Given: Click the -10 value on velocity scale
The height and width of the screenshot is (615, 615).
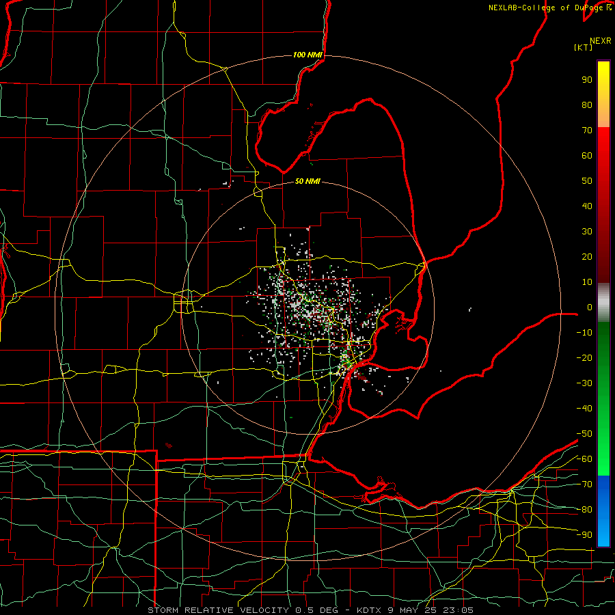Looking at the screenshot, I should coord(584,333).
